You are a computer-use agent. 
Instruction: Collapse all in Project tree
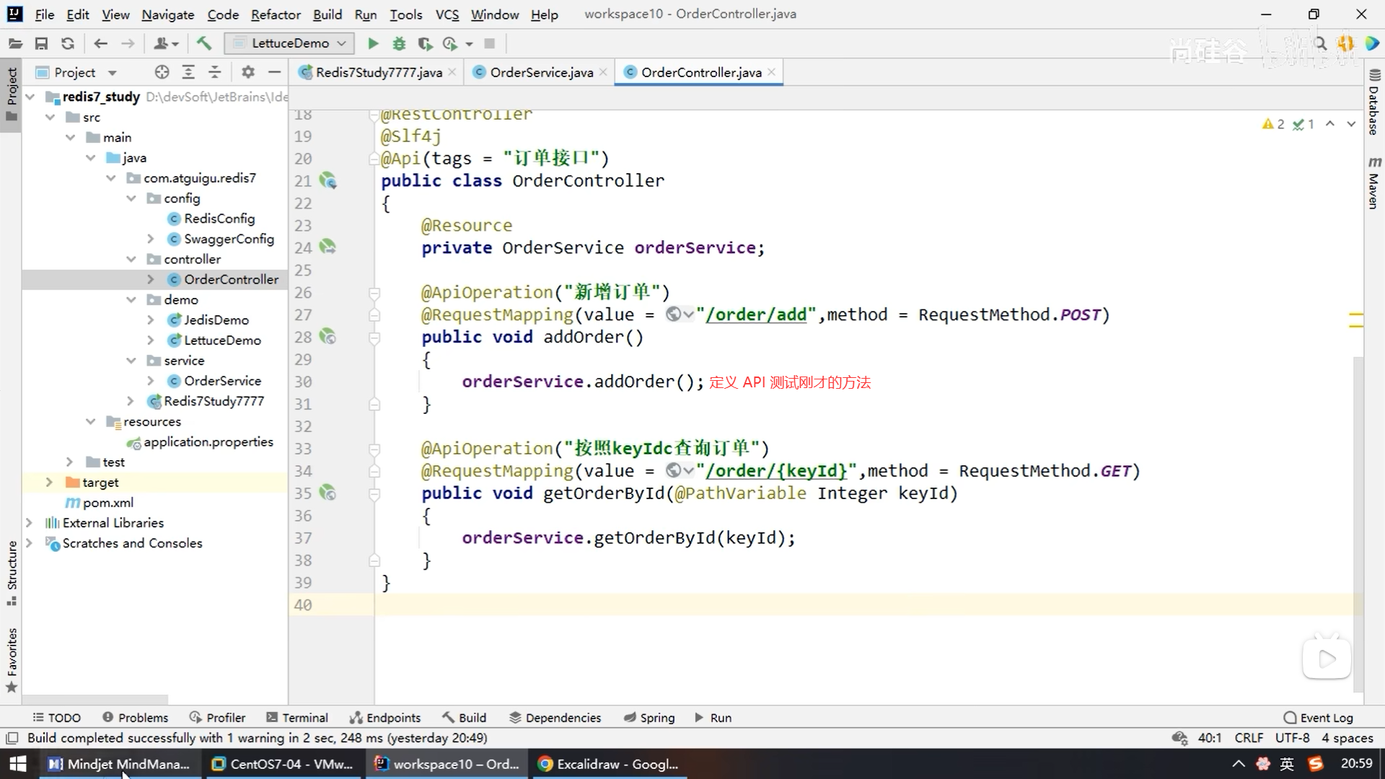[215, 72]
